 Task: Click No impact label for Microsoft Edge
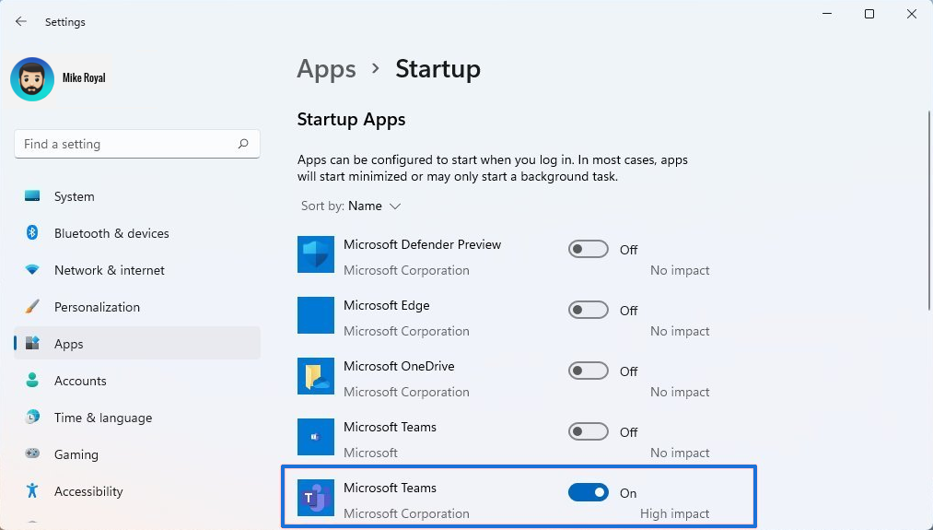pos(680,331)
